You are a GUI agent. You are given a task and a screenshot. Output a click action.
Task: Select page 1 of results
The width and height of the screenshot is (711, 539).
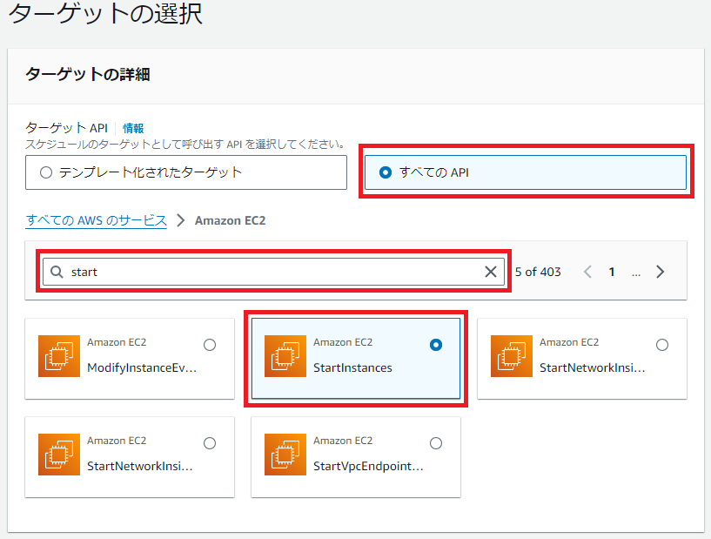(x=612, y=272)
